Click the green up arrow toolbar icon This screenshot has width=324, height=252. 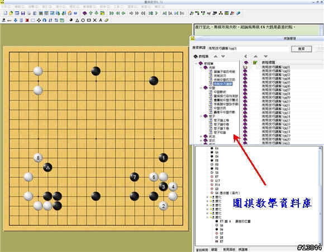click(x=90, y=13)
